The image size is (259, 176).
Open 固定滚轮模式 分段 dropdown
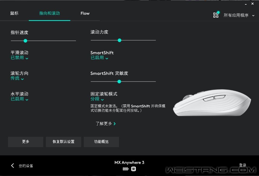97,99
